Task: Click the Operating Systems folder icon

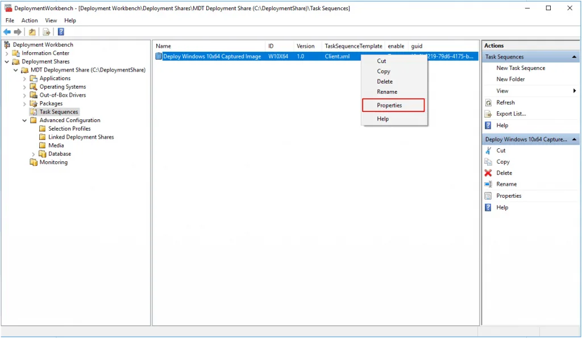Action: coord(34,87)
